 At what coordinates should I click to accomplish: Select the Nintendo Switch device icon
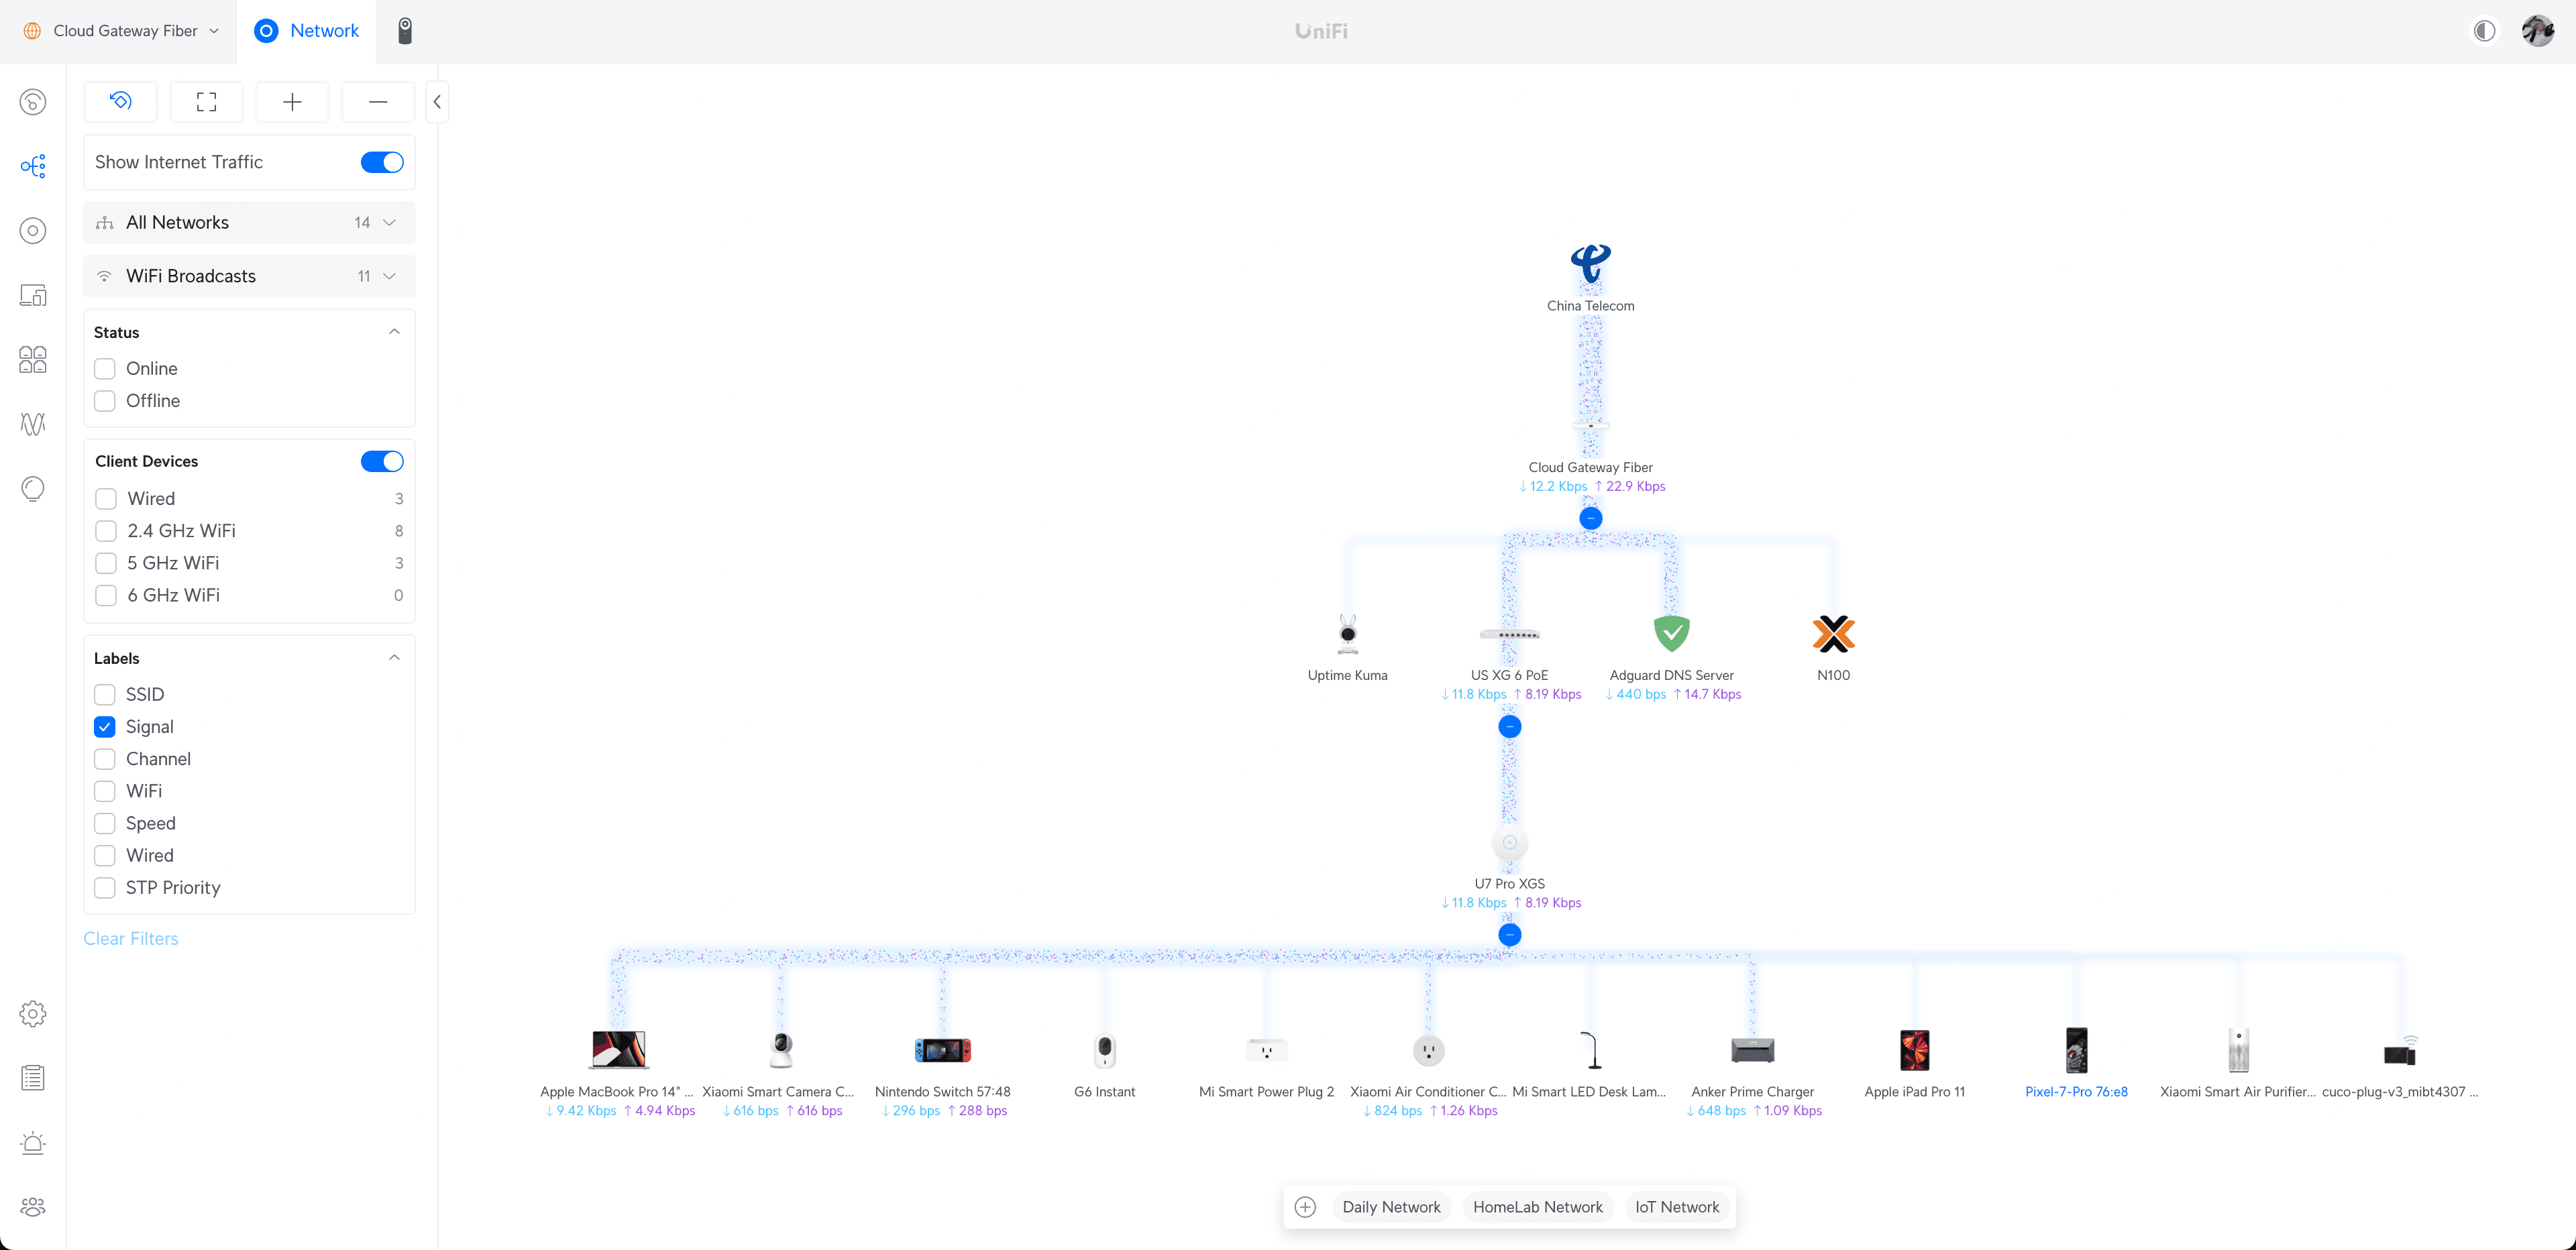click(x=943, y=1050)
